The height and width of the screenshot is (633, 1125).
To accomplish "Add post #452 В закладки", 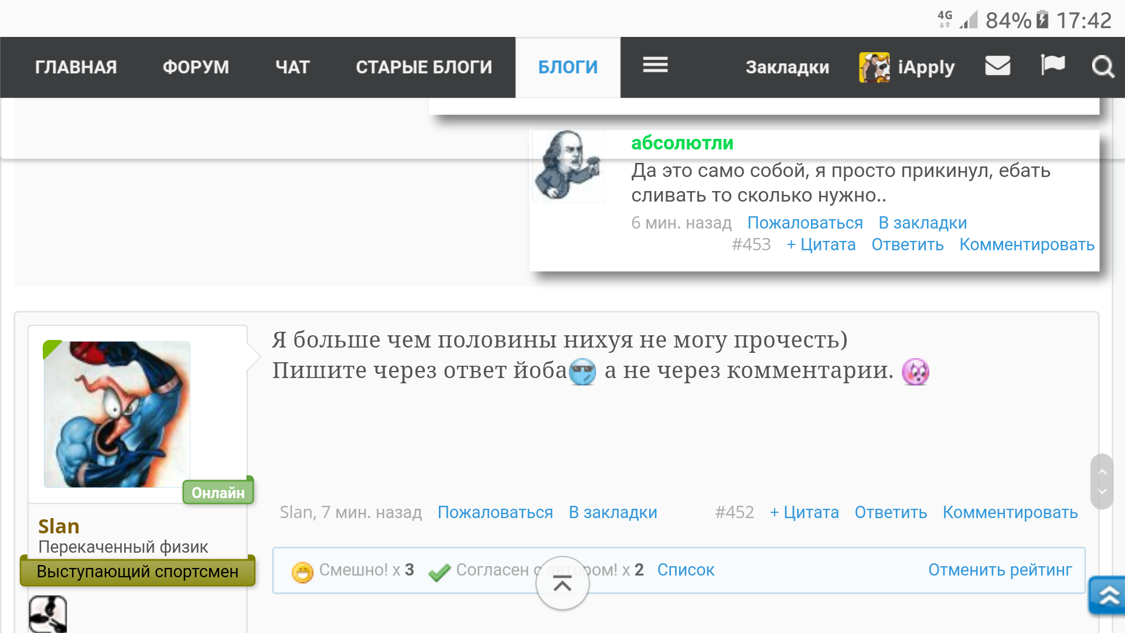I will pos(613,512).
